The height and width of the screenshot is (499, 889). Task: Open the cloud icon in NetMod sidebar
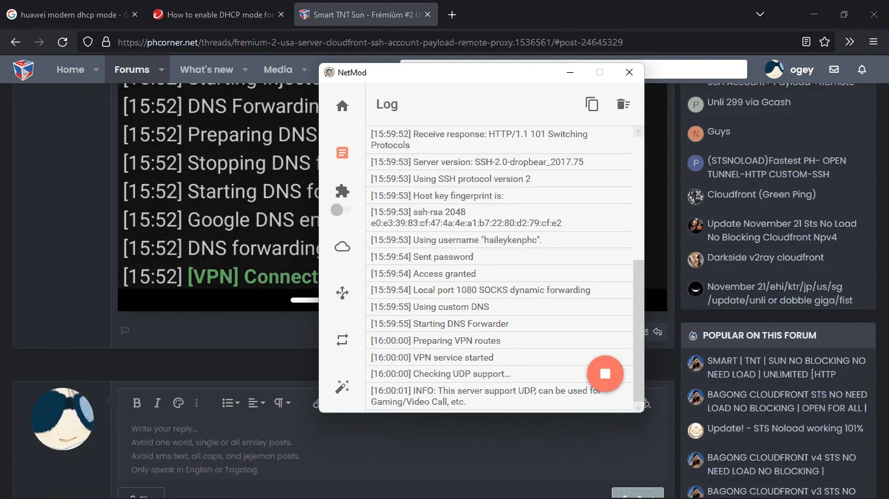coord(342,246)
